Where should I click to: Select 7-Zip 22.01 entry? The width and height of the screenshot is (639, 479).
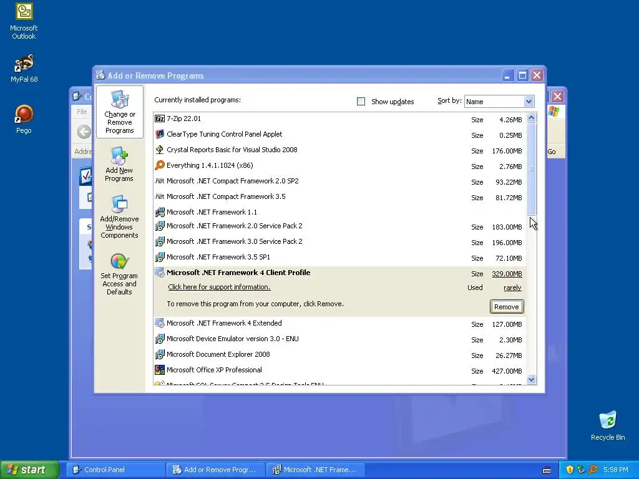click(x=340, y=119)
